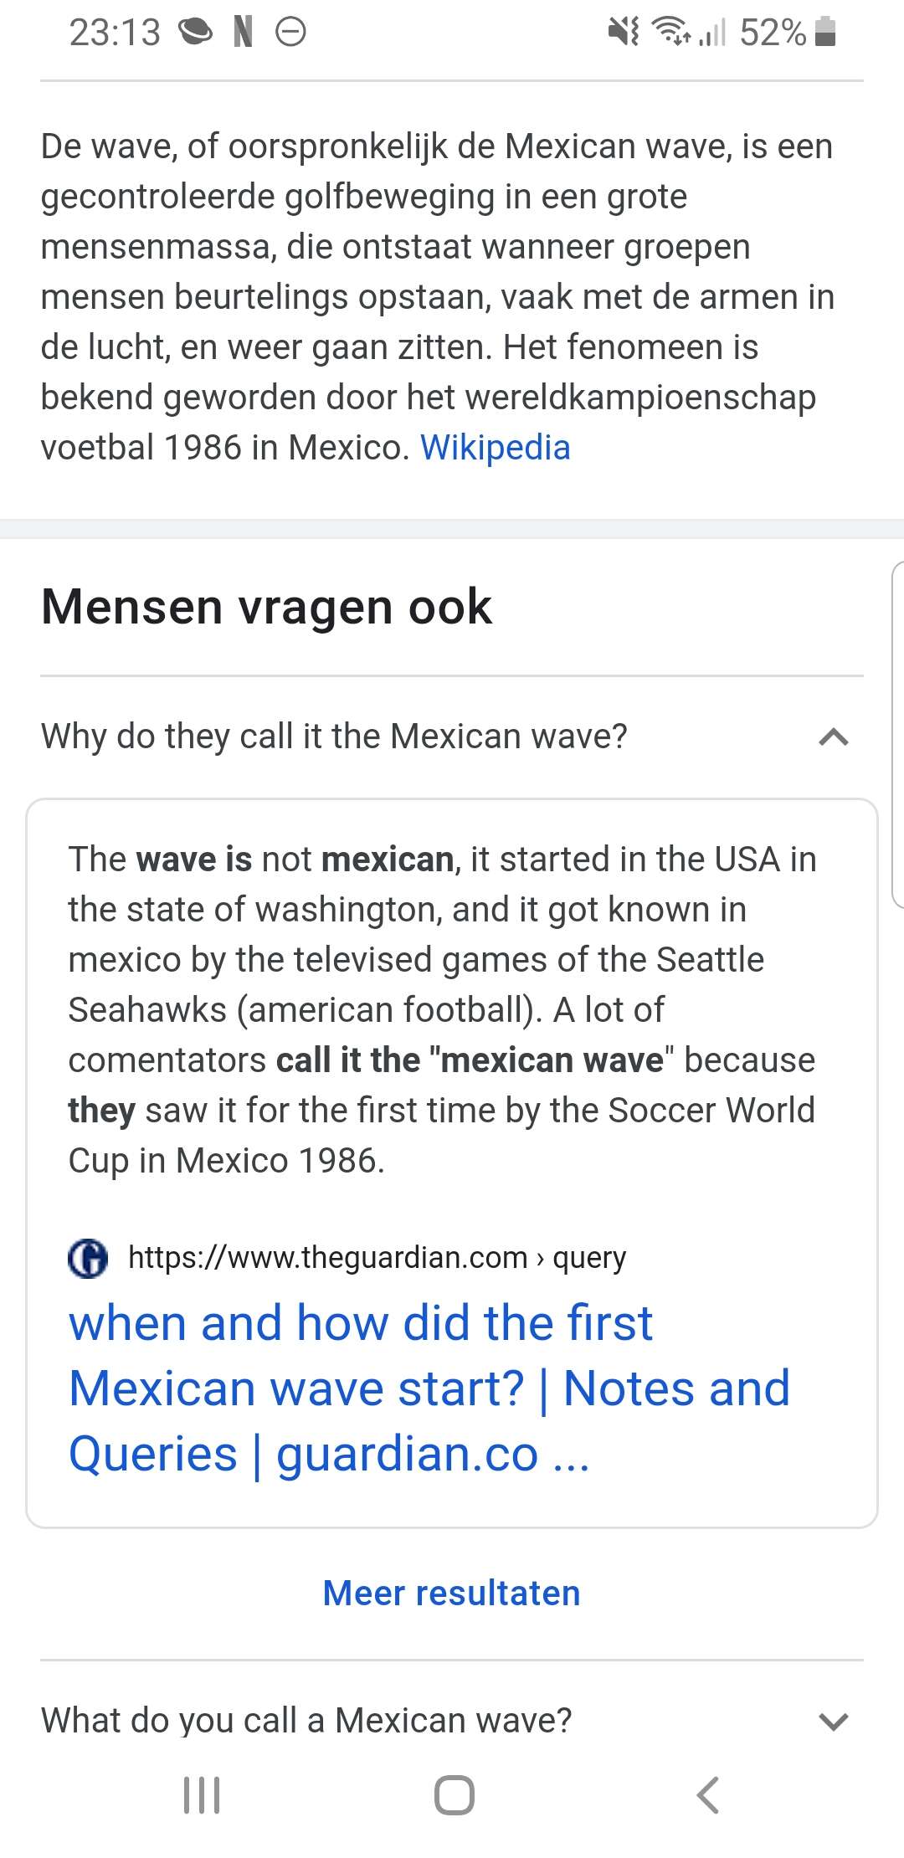
Task: Tap the do-not-disturb status icon
Action: point(290,32)
